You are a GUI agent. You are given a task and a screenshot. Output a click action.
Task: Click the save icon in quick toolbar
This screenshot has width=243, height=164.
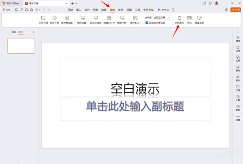tap(17, 10)
